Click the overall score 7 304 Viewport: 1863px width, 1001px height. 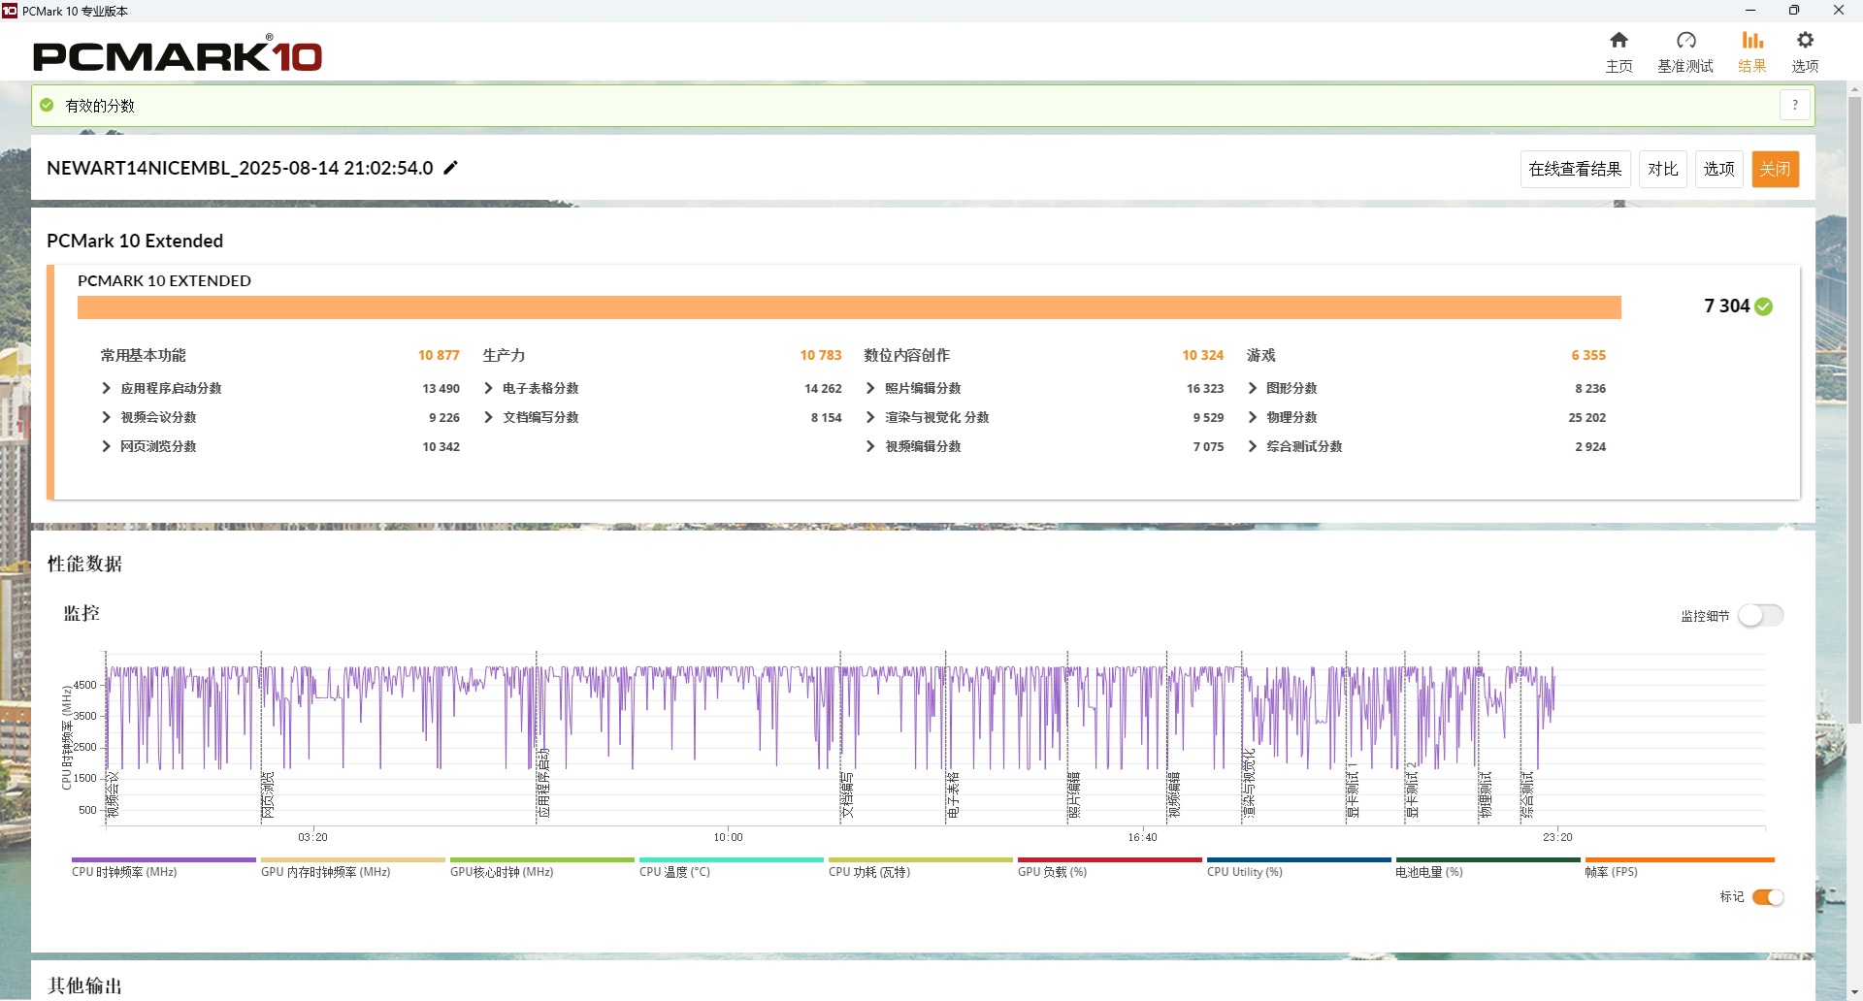click(x=1727, y=307)
